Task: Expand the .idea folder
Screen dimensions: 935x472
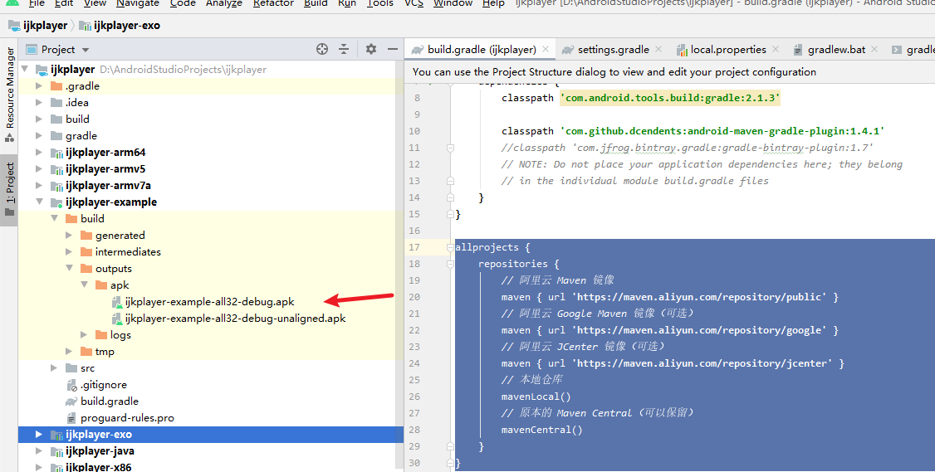Action: pos(39,103)
